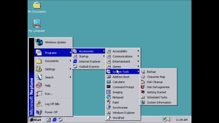Expand the Communications submenu arrow
Viewport: 219px width, 123px height.
138,56
